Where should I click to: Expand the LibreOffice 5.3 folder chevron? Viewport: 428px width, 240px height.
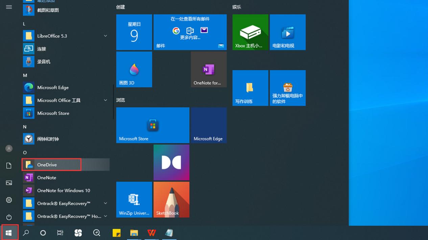tap(105, 36)
